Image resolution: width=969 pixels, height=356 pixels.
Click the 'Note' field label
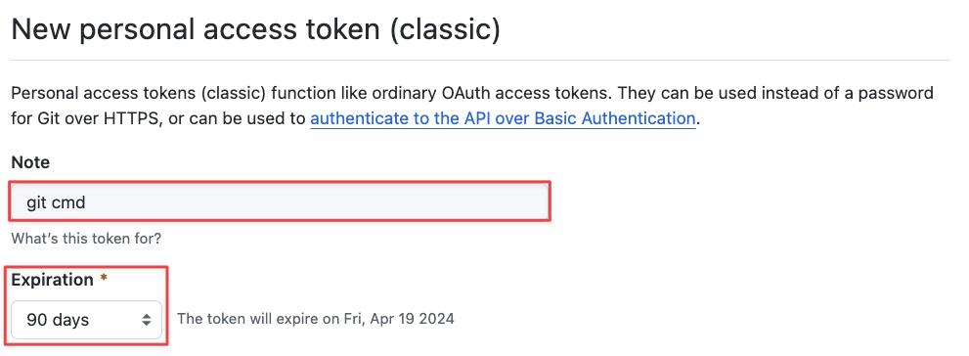pyautogui.click(x=30, y=162)
